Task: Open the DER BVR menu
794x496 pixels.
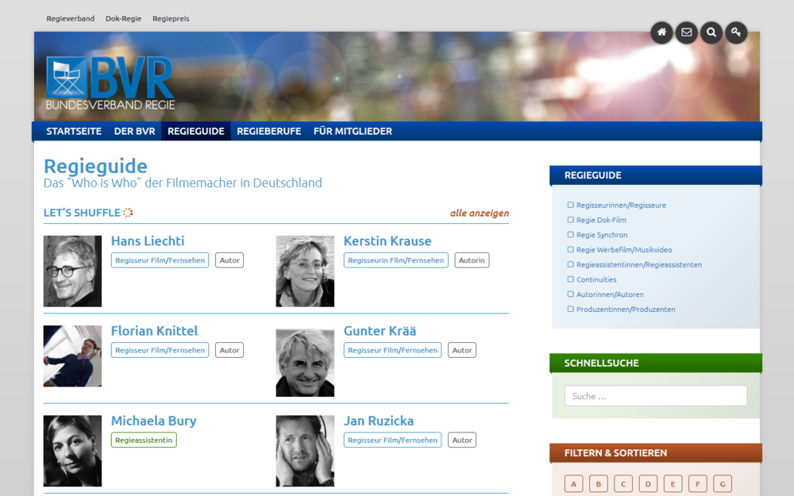Action: tap(135, 131)
